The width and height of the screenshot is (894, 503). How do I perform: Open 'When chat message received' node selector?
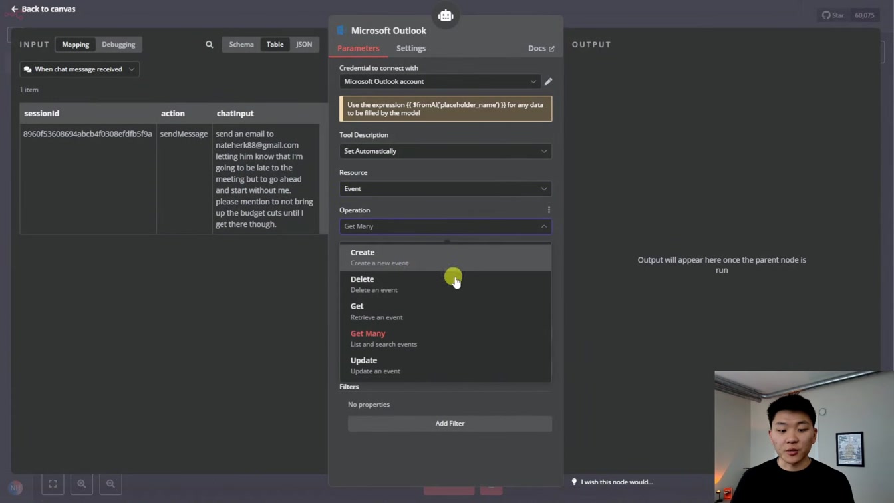click(79, 69)
